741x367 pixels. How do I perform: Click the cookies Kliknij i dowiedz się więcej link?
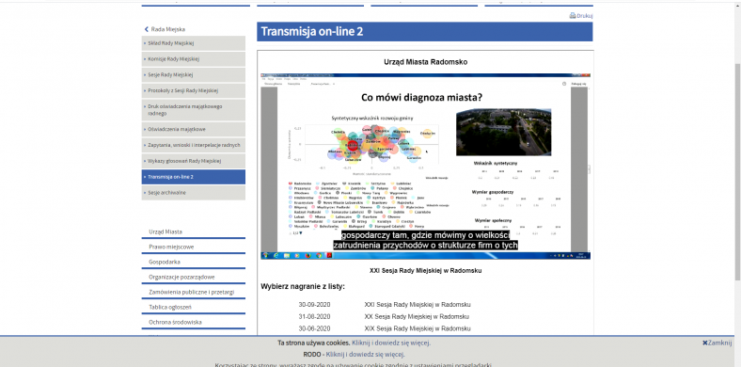391,343
